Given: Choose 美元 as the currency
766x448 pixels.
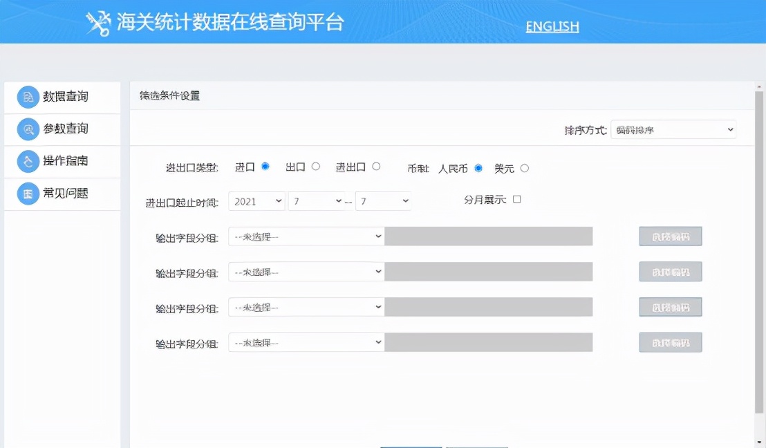Looking at the screenshot, I should point(524,168).
